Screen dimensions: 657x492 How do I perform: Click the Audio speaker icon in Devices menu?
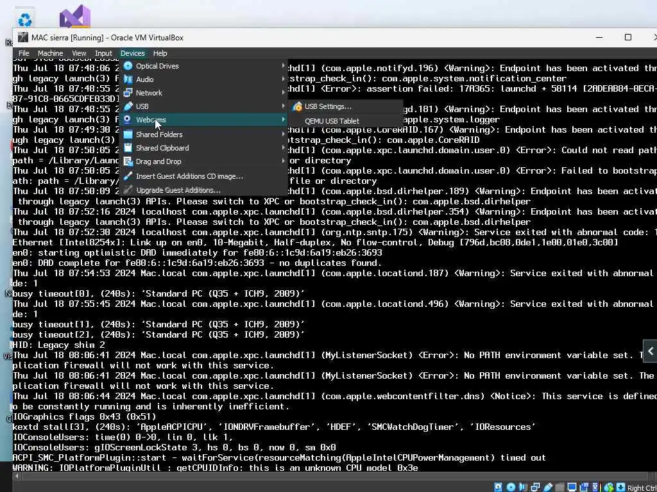[128, 79]
